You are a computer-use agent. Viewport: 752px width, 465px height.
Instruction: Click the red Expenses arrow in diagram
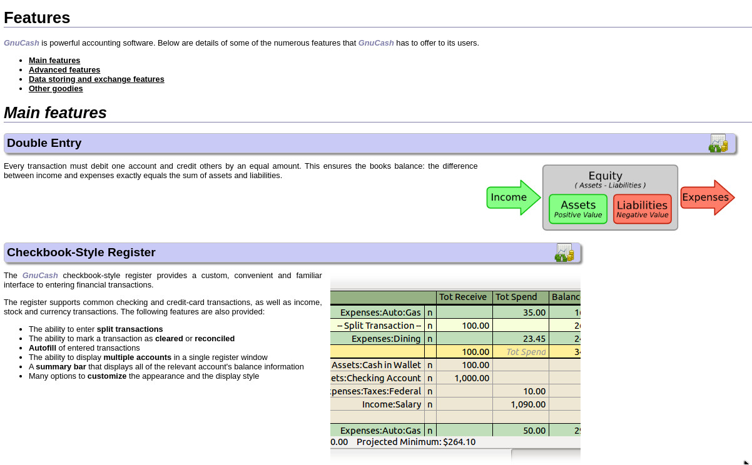coord(708,197)
